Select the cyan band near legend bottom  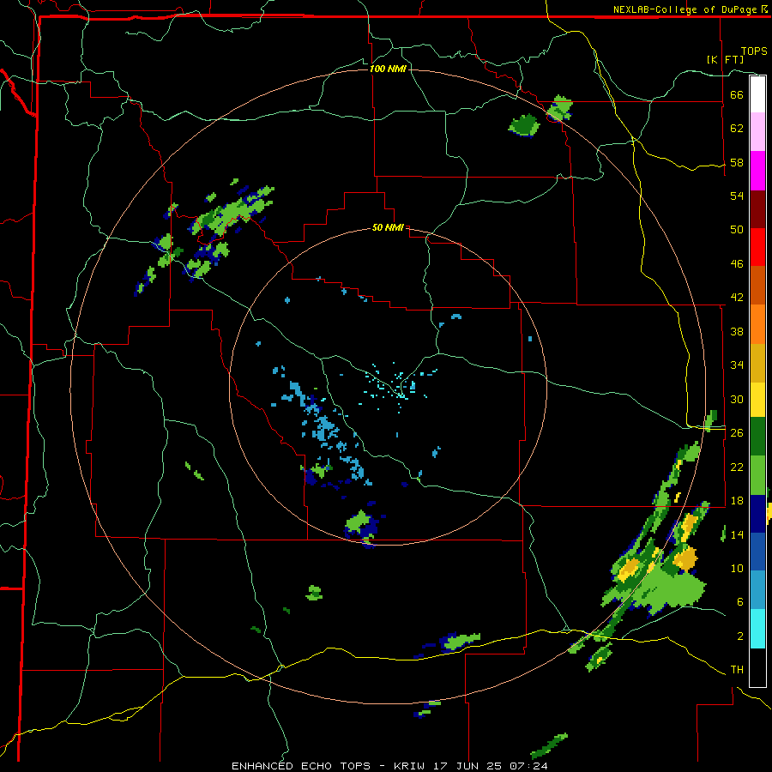[757, 628]
